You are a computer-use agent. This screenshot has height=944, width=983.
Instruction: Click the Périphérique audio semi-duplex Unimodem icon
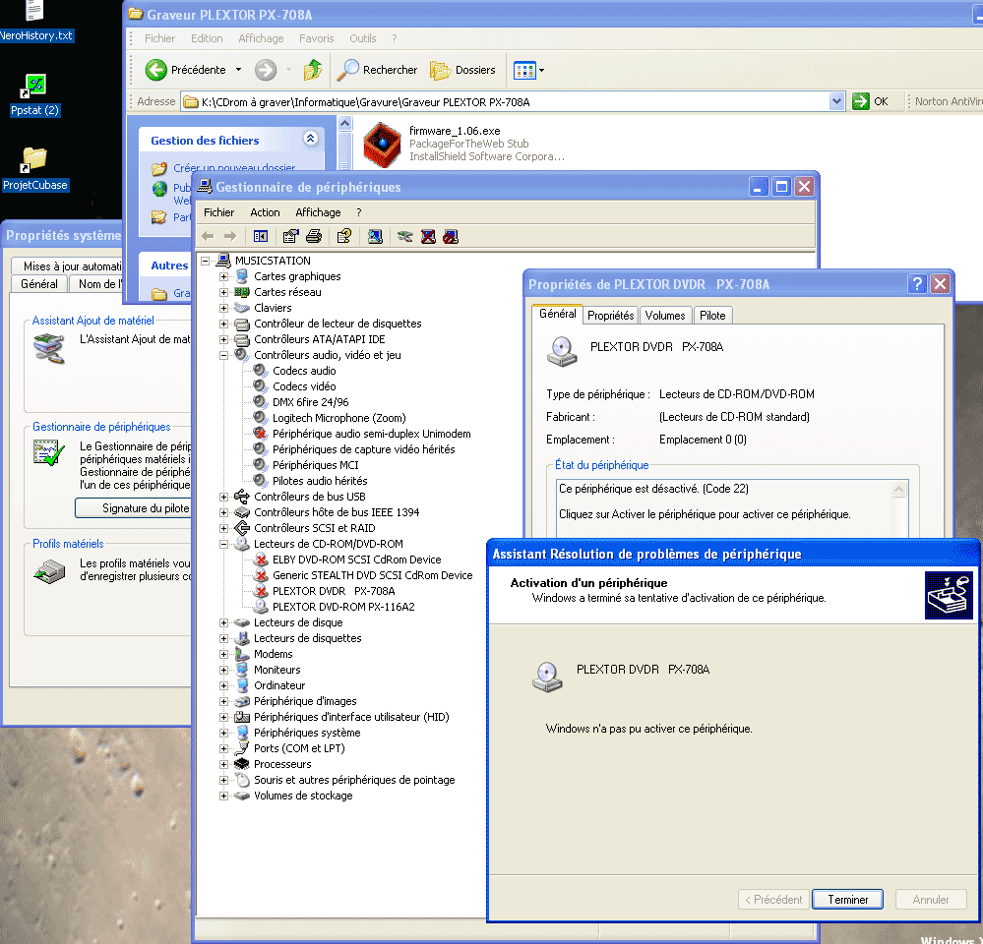tap(260, 434)
